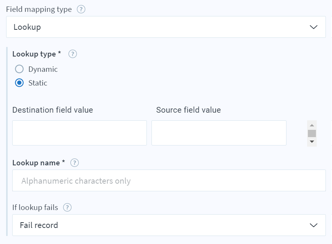This screenshot has width=332, height=244.
Task: Click the Static radio label text
Action: (x=38, y=82)
